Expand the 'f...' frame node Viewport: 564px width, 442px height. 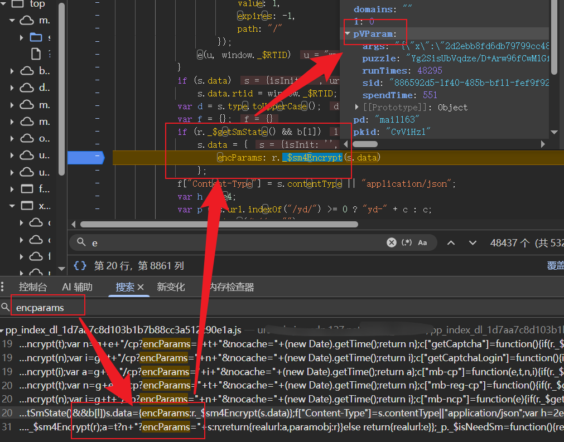(12, 190)
